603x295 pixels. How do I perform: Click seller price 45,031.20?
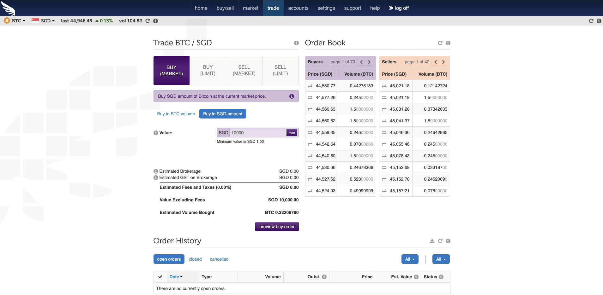400,109
